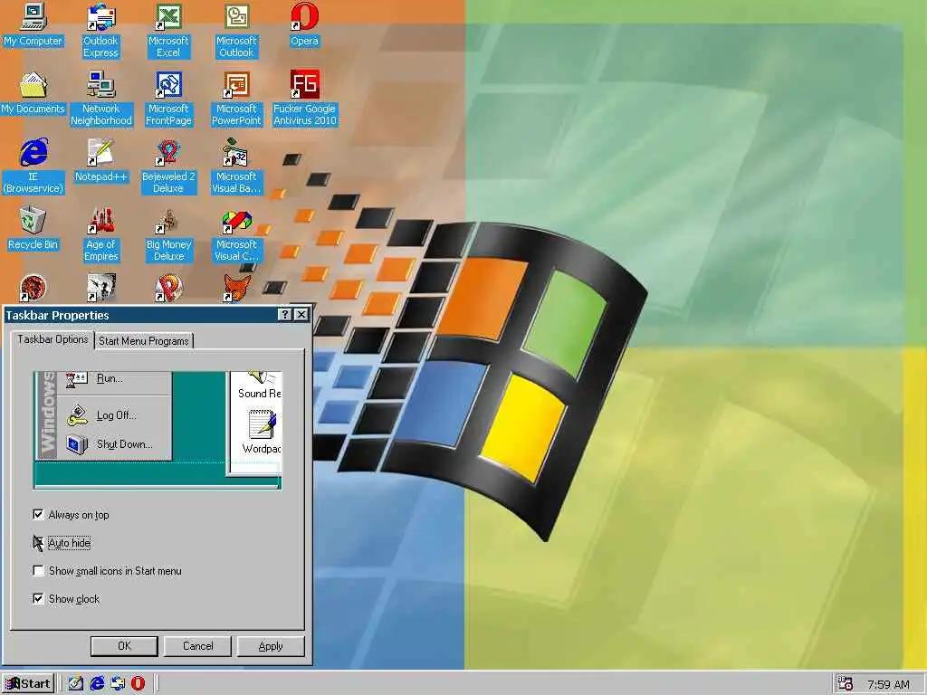This screenshot has height=695, width=927.
Task: Uncheck the Always on top checkbox
Action: [x=38, y=514]
